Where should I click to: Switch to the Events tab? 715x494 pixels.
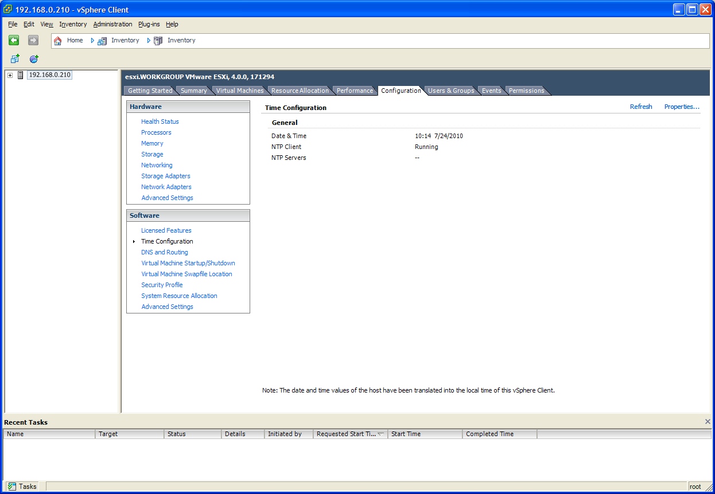tap(491, 91)
